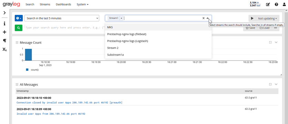
Task: Open the 'Search in the last 5 minutes' dropdown
Action: [62, 18]
